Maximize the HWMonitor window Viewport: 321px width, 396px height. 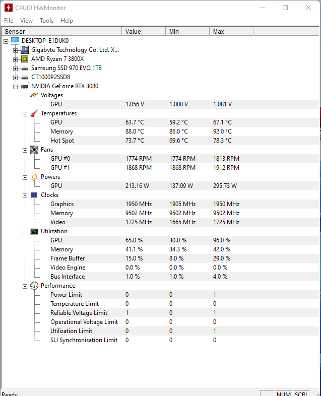coord(285,8)
